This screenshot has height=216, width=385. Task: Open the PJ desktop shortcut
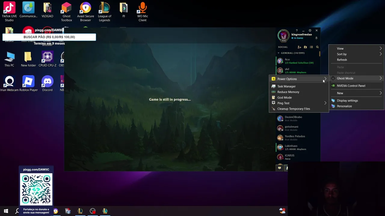point(124,10)
